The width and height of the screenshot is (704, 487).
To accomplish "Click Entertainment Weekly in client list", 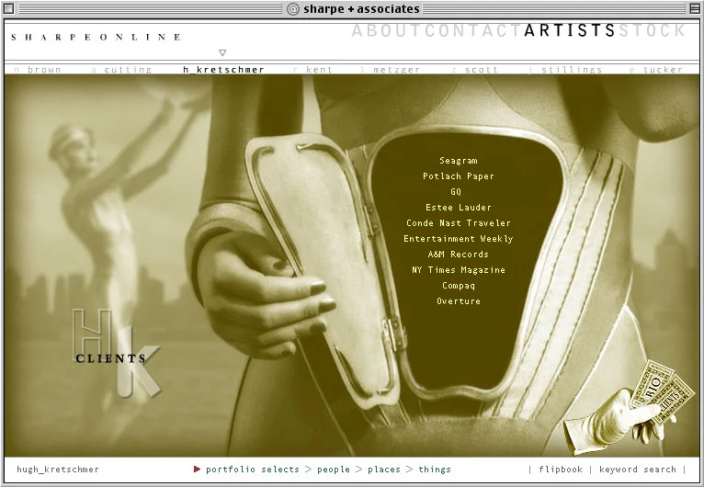I will (459, 239).
